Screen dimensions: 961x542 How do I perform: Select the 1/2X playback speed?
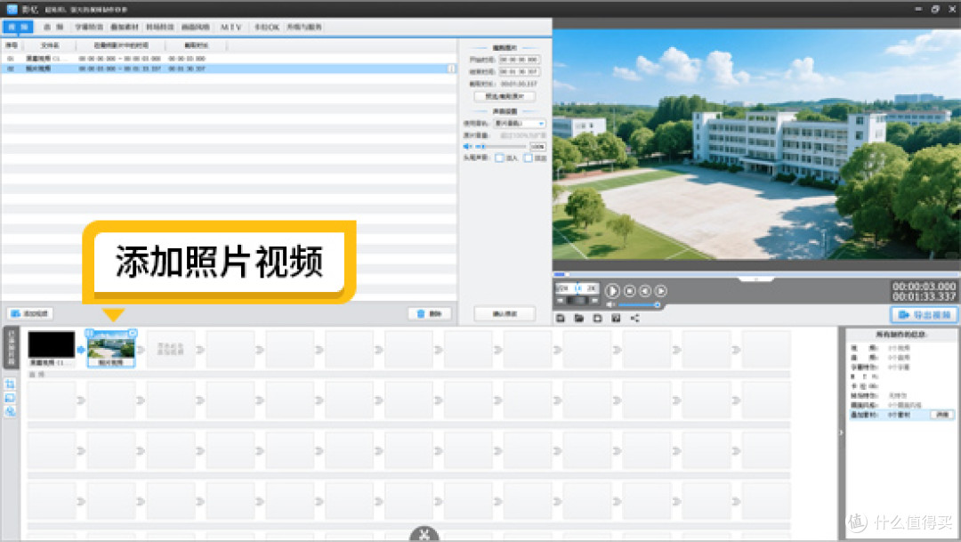[562, 287]
